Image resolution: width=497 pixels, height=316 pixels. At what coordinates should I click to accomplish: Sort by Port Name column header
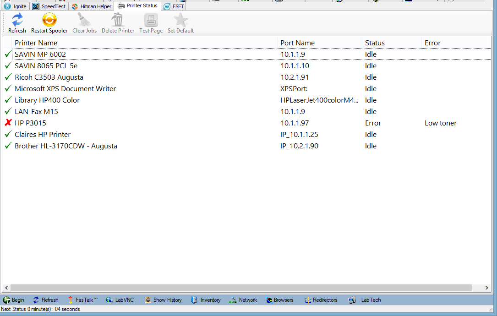320,43
